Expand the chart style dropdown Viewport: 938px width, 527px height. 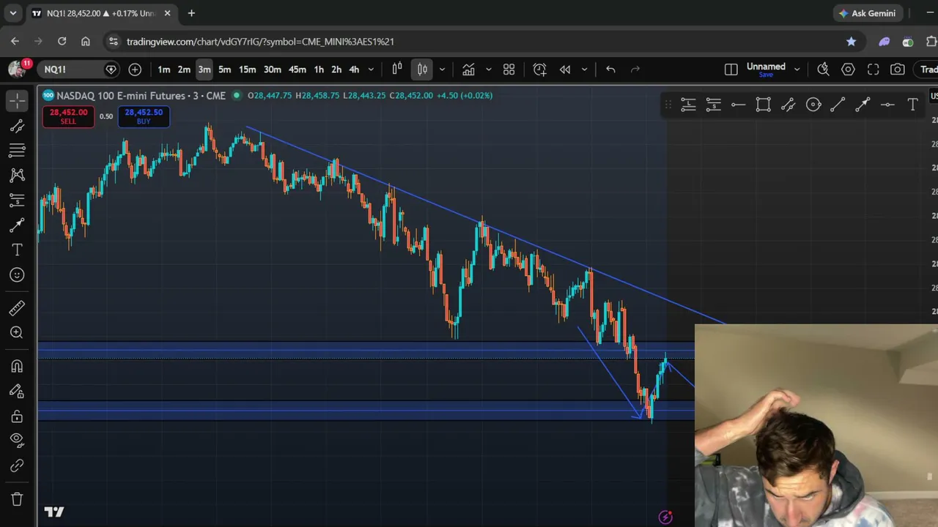pyautogui.click(x=442, y=70)
